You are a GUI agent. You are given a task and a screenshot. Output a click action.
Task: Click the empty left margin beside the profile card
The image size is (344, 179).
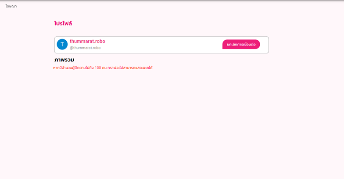(26, 45)
